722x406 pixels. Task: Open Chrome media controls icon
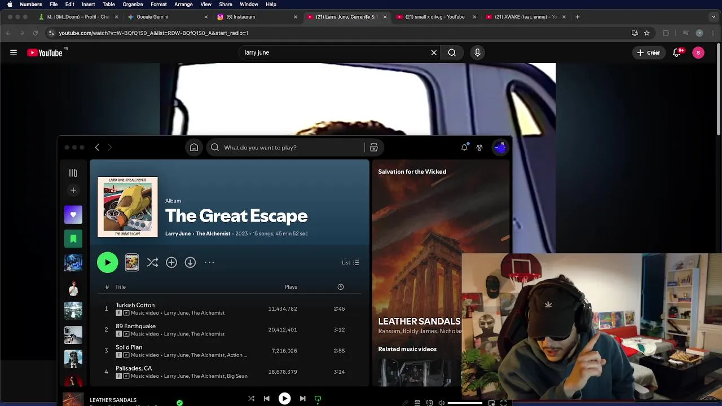coord(685,33)
